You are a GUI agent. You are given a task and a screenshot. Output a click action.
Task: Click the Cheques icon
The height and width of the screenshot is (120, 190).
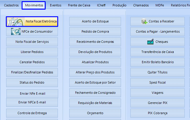[150, 42]
